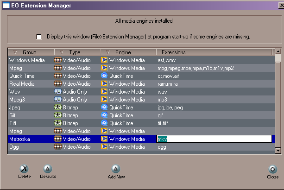Sort the list by the Group column header
Screen dimensions: 284x190
(31, 52)
